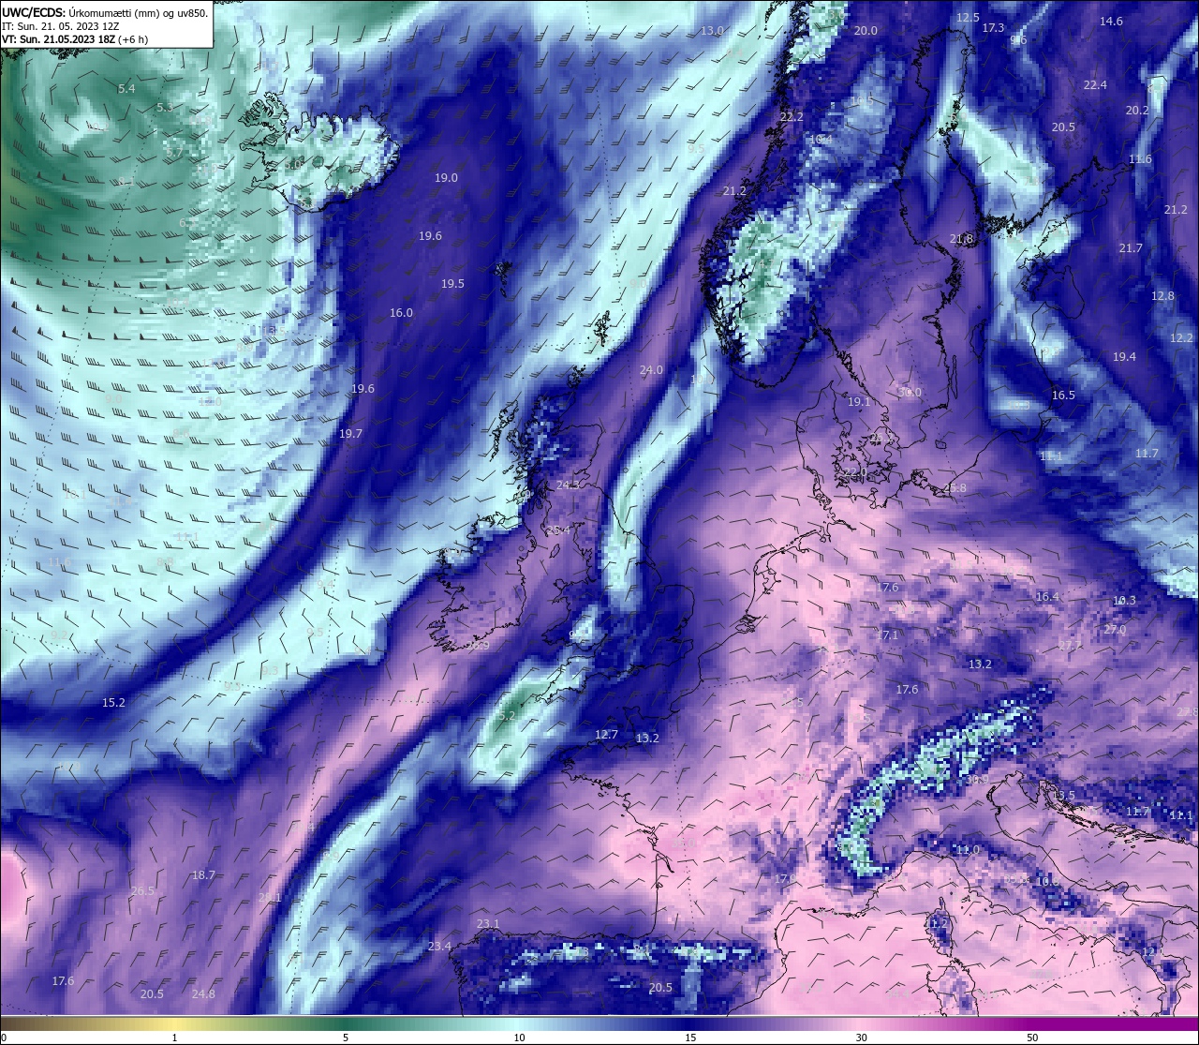This screenshot has width=1199, height=1045.
Task: Click the 22.4 value over Russia
Action: pos(1095,84)
